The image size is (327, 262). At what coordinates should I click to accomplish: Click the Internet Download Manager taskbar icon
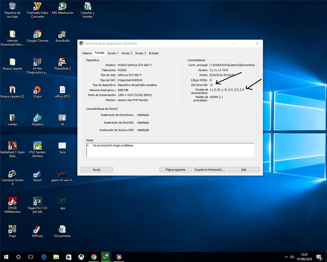pos(106,257)
